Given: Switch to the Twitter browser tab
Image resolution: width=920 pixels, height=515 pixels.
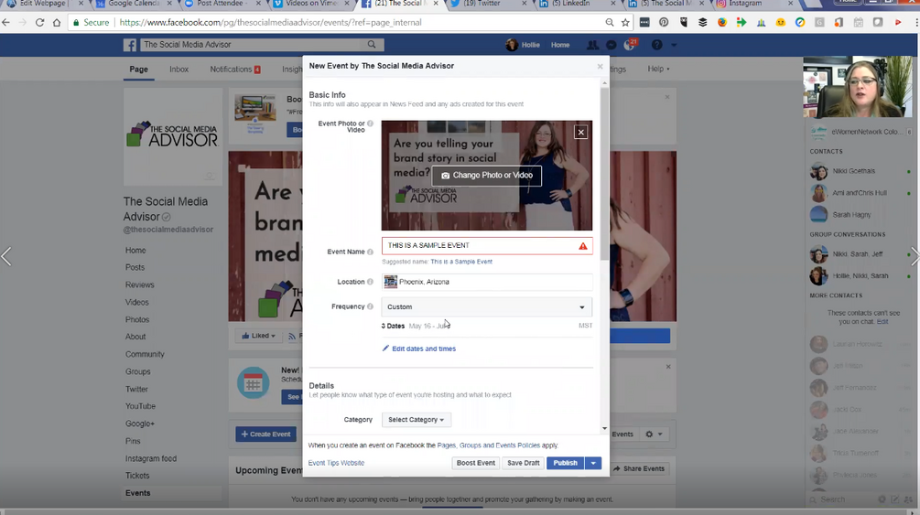Looking at the screenshot, I should (488, 4).
